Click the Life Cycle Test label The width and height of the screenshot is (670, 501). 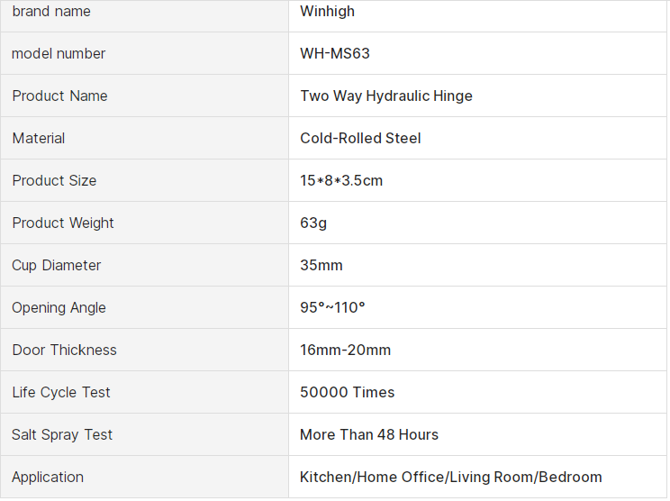point(61,393)
